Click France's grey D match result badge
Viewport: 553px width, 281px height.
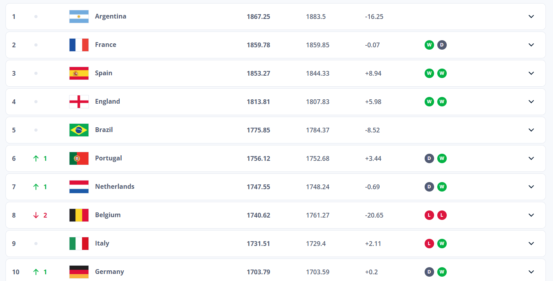pyautogui.click(x=442, y=45)
